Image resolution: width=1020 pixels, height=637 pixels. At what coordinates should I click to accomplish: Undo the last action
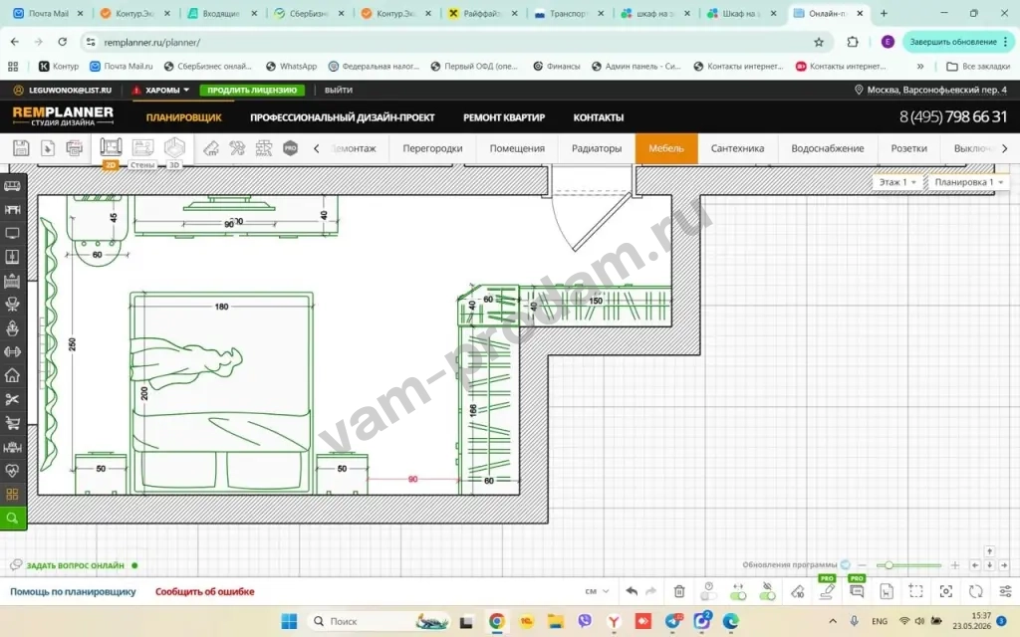click(x=631, y=591)
